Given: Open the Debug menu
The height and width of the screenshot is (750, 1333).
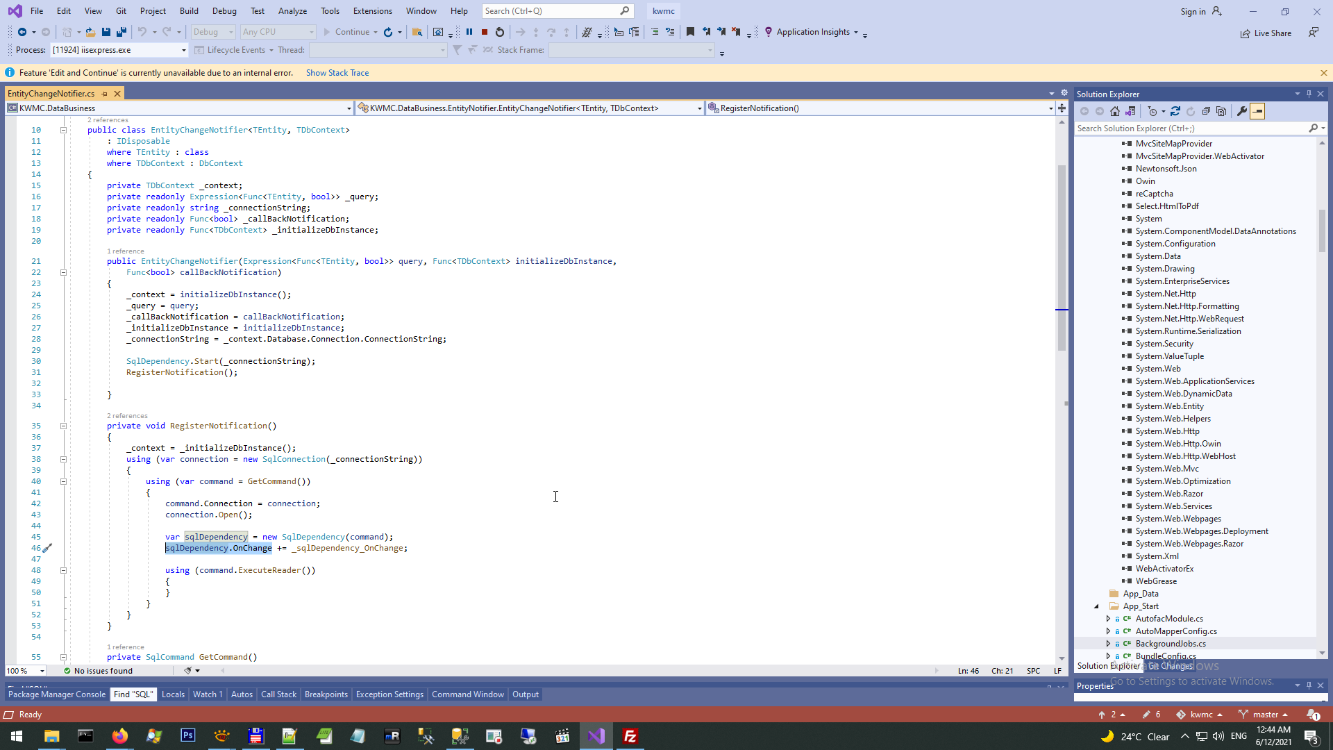Looking at the screenshot, I should 224,11.
